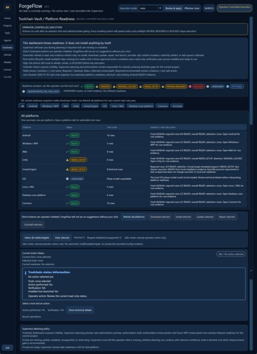257x354 pixels.
Task: Switch to the Windows / WPF tab
Action: (x=50, y=106)
